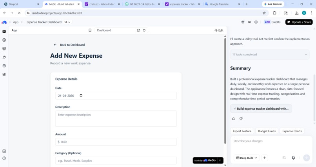Image resolution: width=316 pixels, height=167 pixels.
Task: Open browser extensions puzzle icon
Action: coord(274,13)
